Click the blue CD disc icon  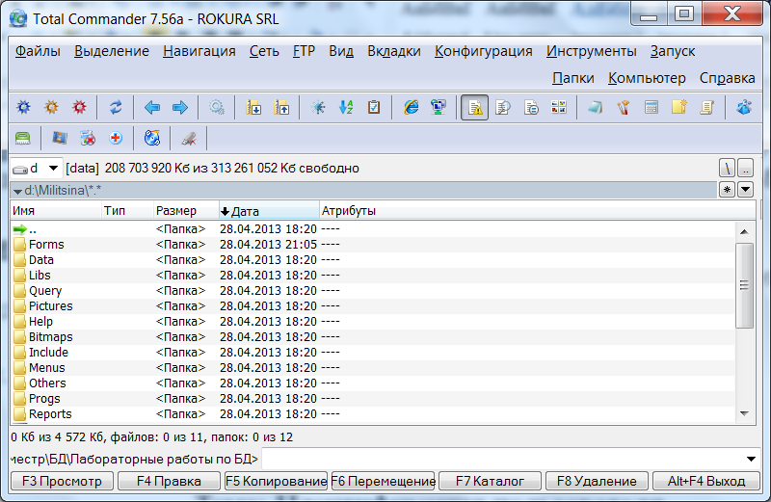[x=152, y=138]
